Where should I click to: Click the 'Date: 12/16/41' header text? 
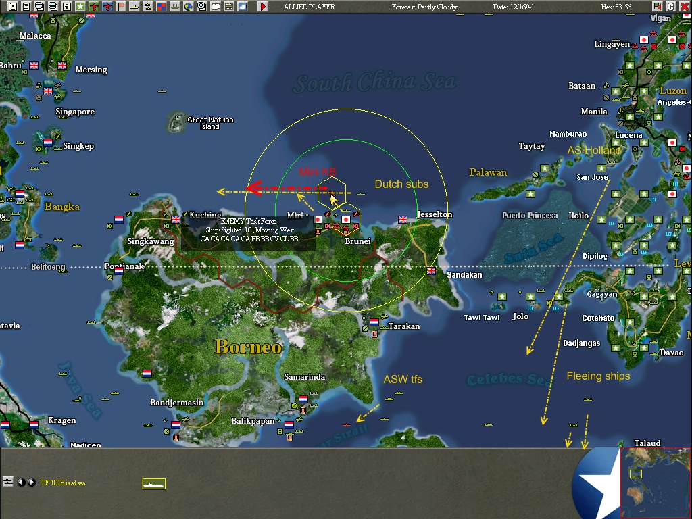click(514, 7)
